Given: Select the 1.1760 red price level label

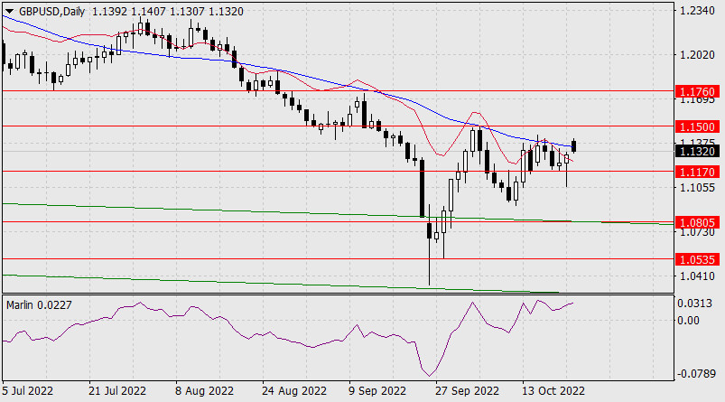Looking at the screenshot, I should [697, 91].
